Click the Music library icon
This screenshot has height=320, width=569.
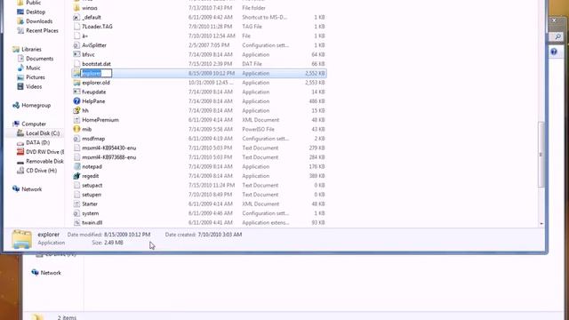tap(20, 68)
